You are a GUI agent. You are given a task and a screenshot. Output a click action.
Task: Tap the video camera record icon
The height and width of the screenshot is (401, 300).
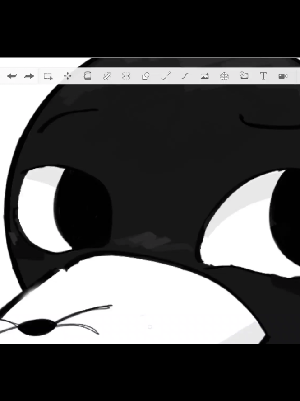[x=283, y=76]
